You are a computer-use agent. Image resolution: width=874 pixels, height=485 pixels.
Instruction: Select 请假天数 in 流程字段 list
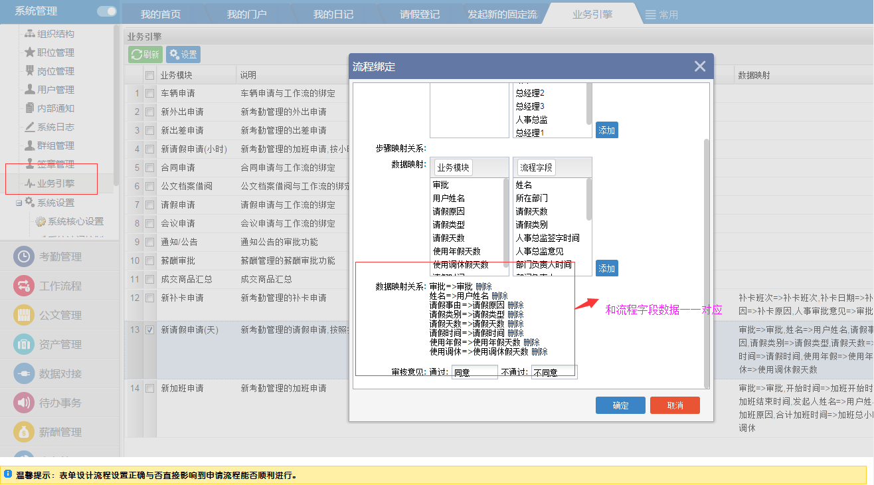(531, 211)
